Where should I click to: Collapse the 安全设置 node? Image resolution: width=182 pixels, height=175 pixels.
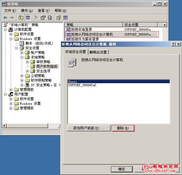pos(16,48)
